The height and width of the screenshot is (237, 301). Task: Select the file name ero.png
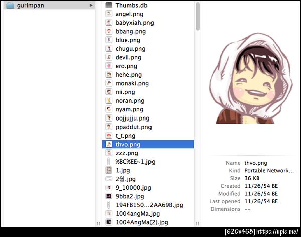click(x=126, y=66)
